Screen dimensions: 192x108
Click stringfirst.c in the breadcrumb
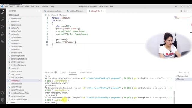click(x=52, y=15)
